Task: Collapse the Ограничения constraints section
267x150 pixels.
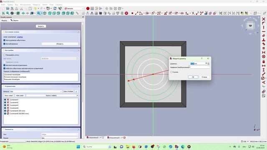Action: (79, 86)
